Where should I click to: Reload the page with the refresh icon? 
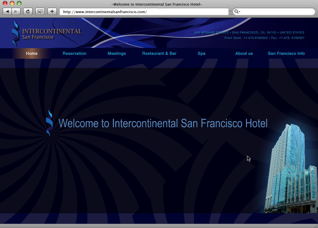28,11
